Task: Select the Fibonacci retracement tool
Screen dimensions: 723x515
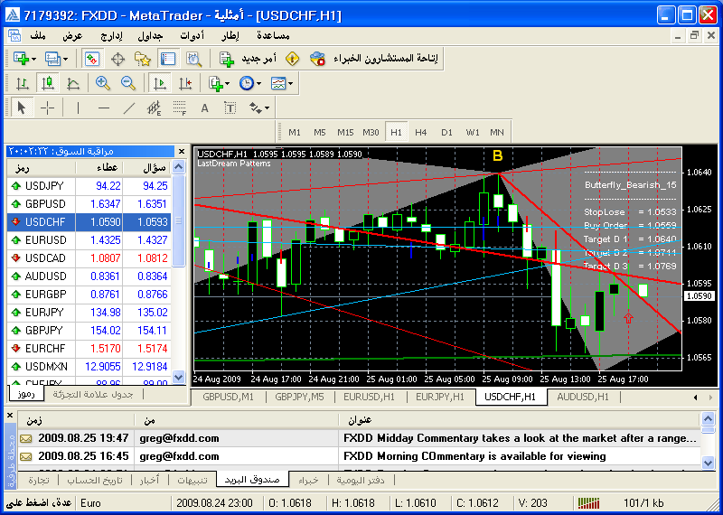Action: tap(179, 108)
